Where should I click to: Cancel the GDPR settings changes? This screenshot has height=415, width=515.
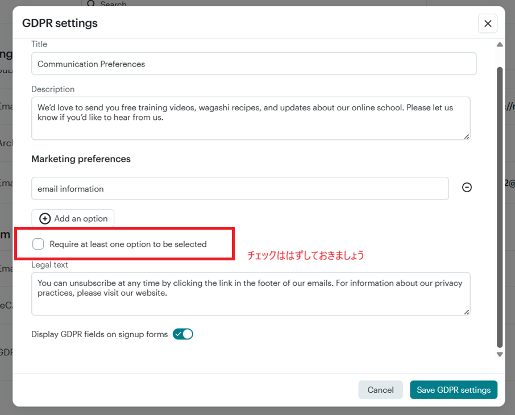tap(380, 390)
